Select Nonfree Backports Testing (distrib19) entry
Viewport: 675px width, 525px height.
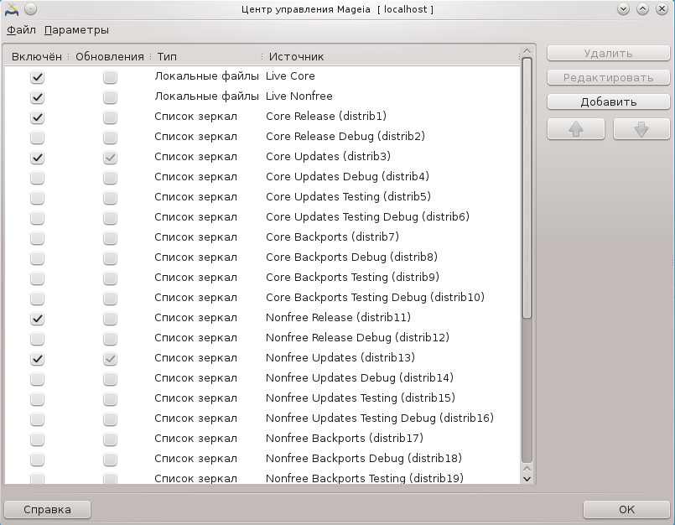point(262,476)
